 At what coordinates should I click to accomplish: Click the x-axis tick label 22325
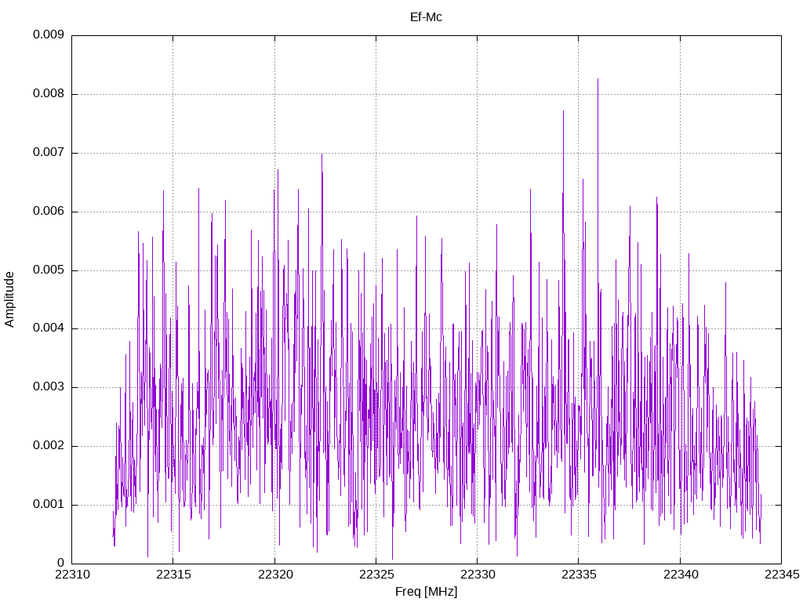(x=376, y=575)
